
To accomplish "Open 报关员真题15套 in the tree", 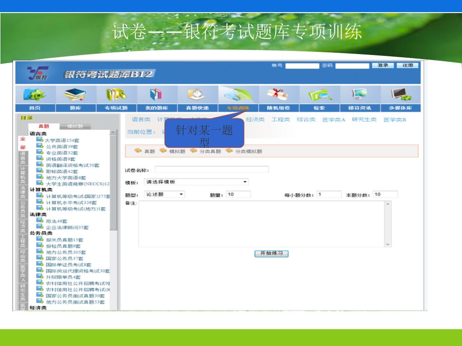I will [x=65, y=240].
